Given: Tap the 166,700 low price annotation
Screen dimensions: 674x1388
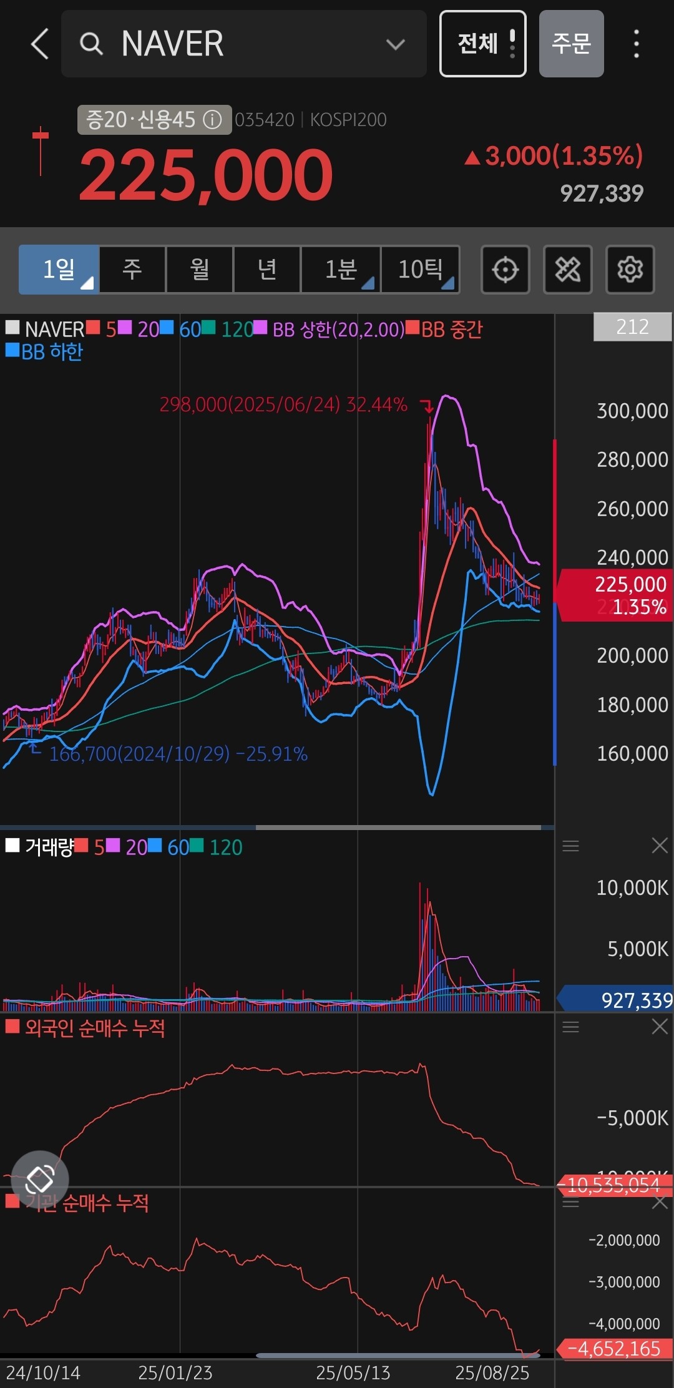Looking at the screenshot, I should click(x=178, y=754).
